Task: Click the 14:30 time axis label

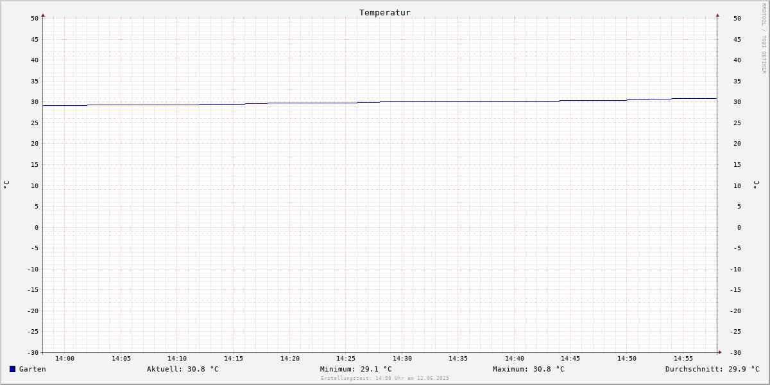Action: (402, 359)
